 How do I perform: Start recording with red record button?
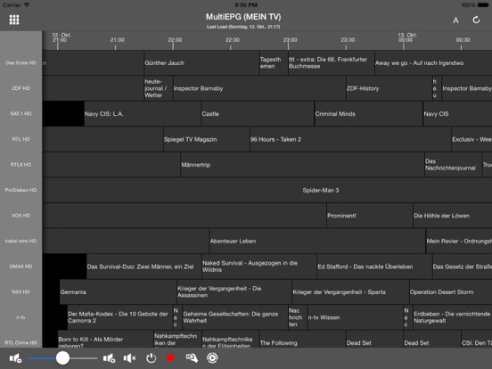[x=170, y=358]
